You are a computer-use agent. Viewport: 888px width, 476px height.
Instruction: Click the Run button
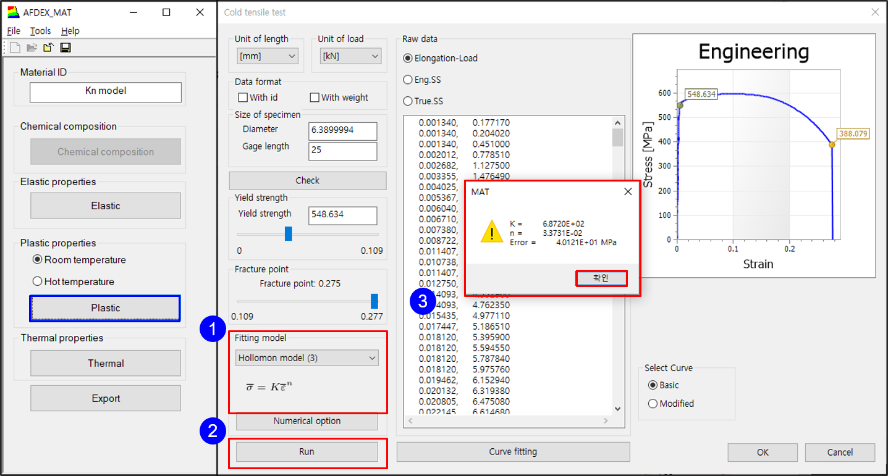307,452
